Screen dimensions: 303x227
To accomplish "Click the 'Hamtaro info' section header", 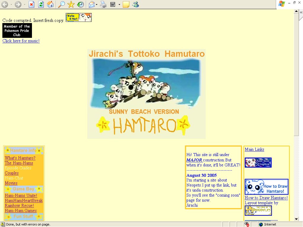I will tap(24, 150).
